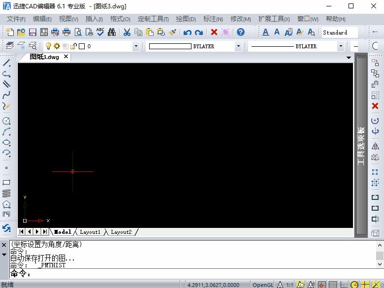The width and height of the screenshot is (384, 288).
Task: Click the Cut scissors icon
Action: 127,32
